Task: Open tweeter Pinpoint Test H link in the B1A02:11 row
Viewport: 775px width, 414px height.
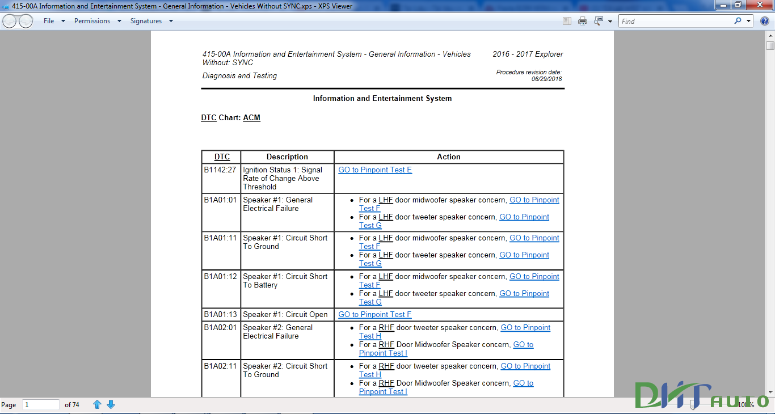Action: pos(525,366)
